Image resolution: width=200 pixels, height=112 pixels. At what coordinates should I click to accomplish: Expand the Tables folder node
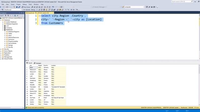tap(5, 34)
